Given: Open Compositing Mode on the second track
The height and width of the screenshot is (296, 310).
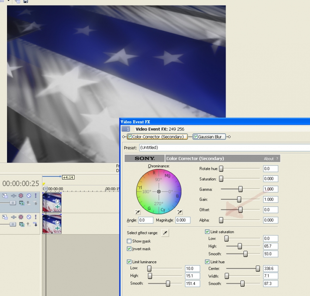Looking at the screenshot, I should (x=21, y=224).
